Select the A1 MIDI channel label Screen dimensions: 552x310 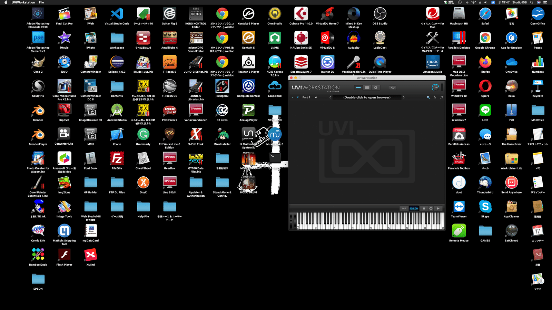pyautogui.click(x=298, y=97)
